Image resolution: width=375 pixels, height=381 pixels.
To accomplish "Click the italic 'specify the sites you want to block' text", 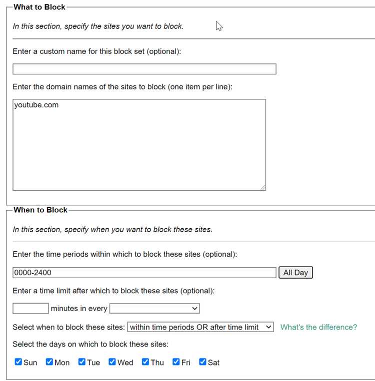I will click(98, 26).
